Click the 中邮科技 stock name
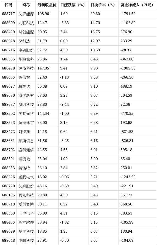Image resolution: width=157 pixels, height=245 pixels. [x=26, y=240]
